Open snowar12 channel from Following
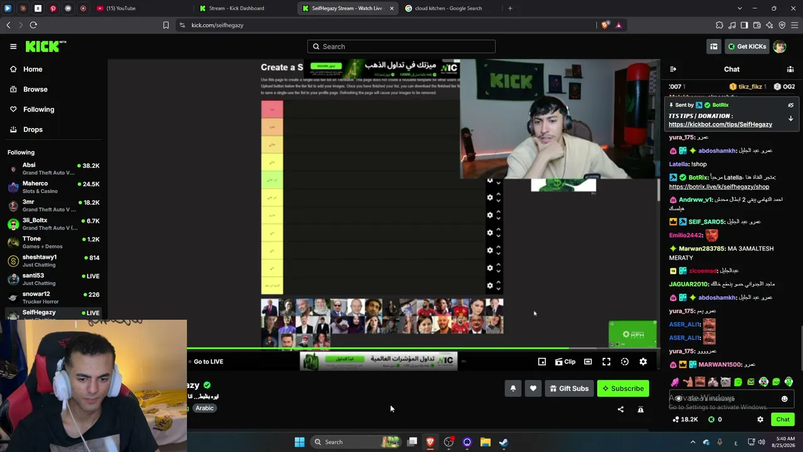 click(x=53, y=298)
